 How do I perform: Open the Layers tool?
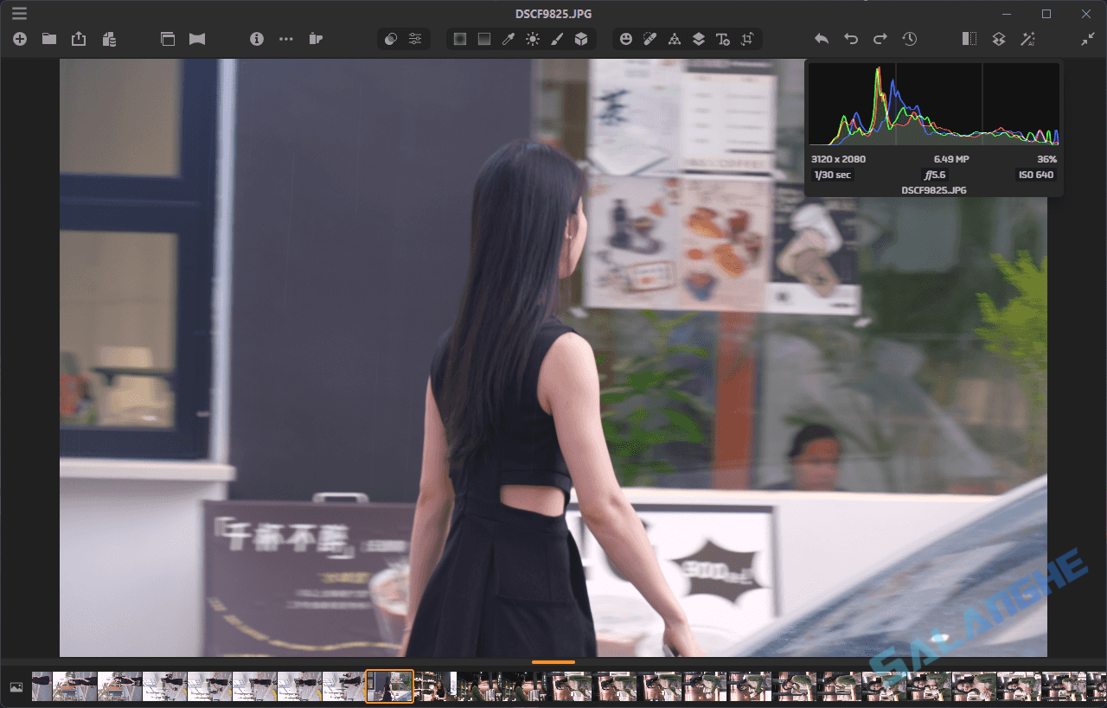pyautogui.click(x=699, y=38)
